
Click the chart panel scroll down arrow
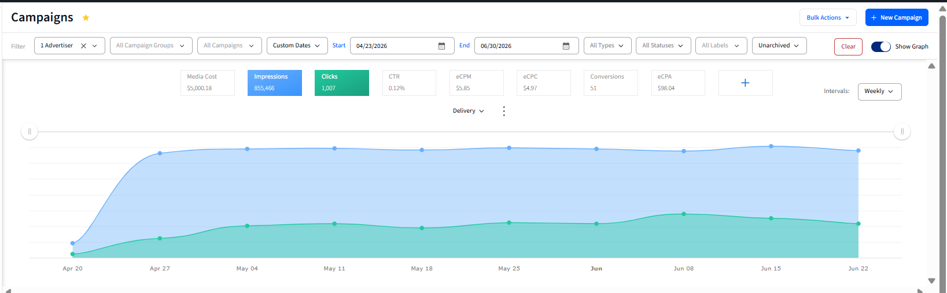pos(931,281)
